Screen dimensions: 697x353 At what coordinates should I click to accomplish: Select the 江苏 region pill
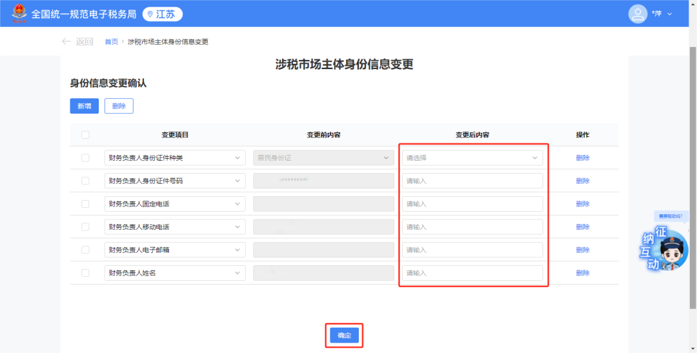coord(163,14)
